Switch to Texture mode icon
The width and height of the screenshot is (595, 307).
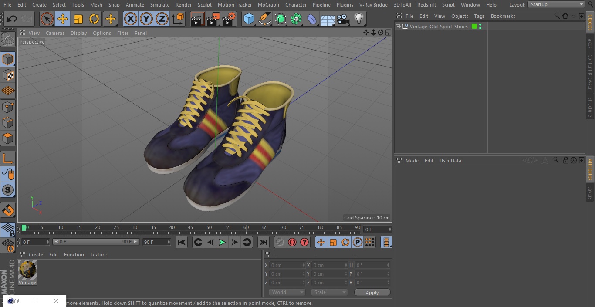(8, 75)
